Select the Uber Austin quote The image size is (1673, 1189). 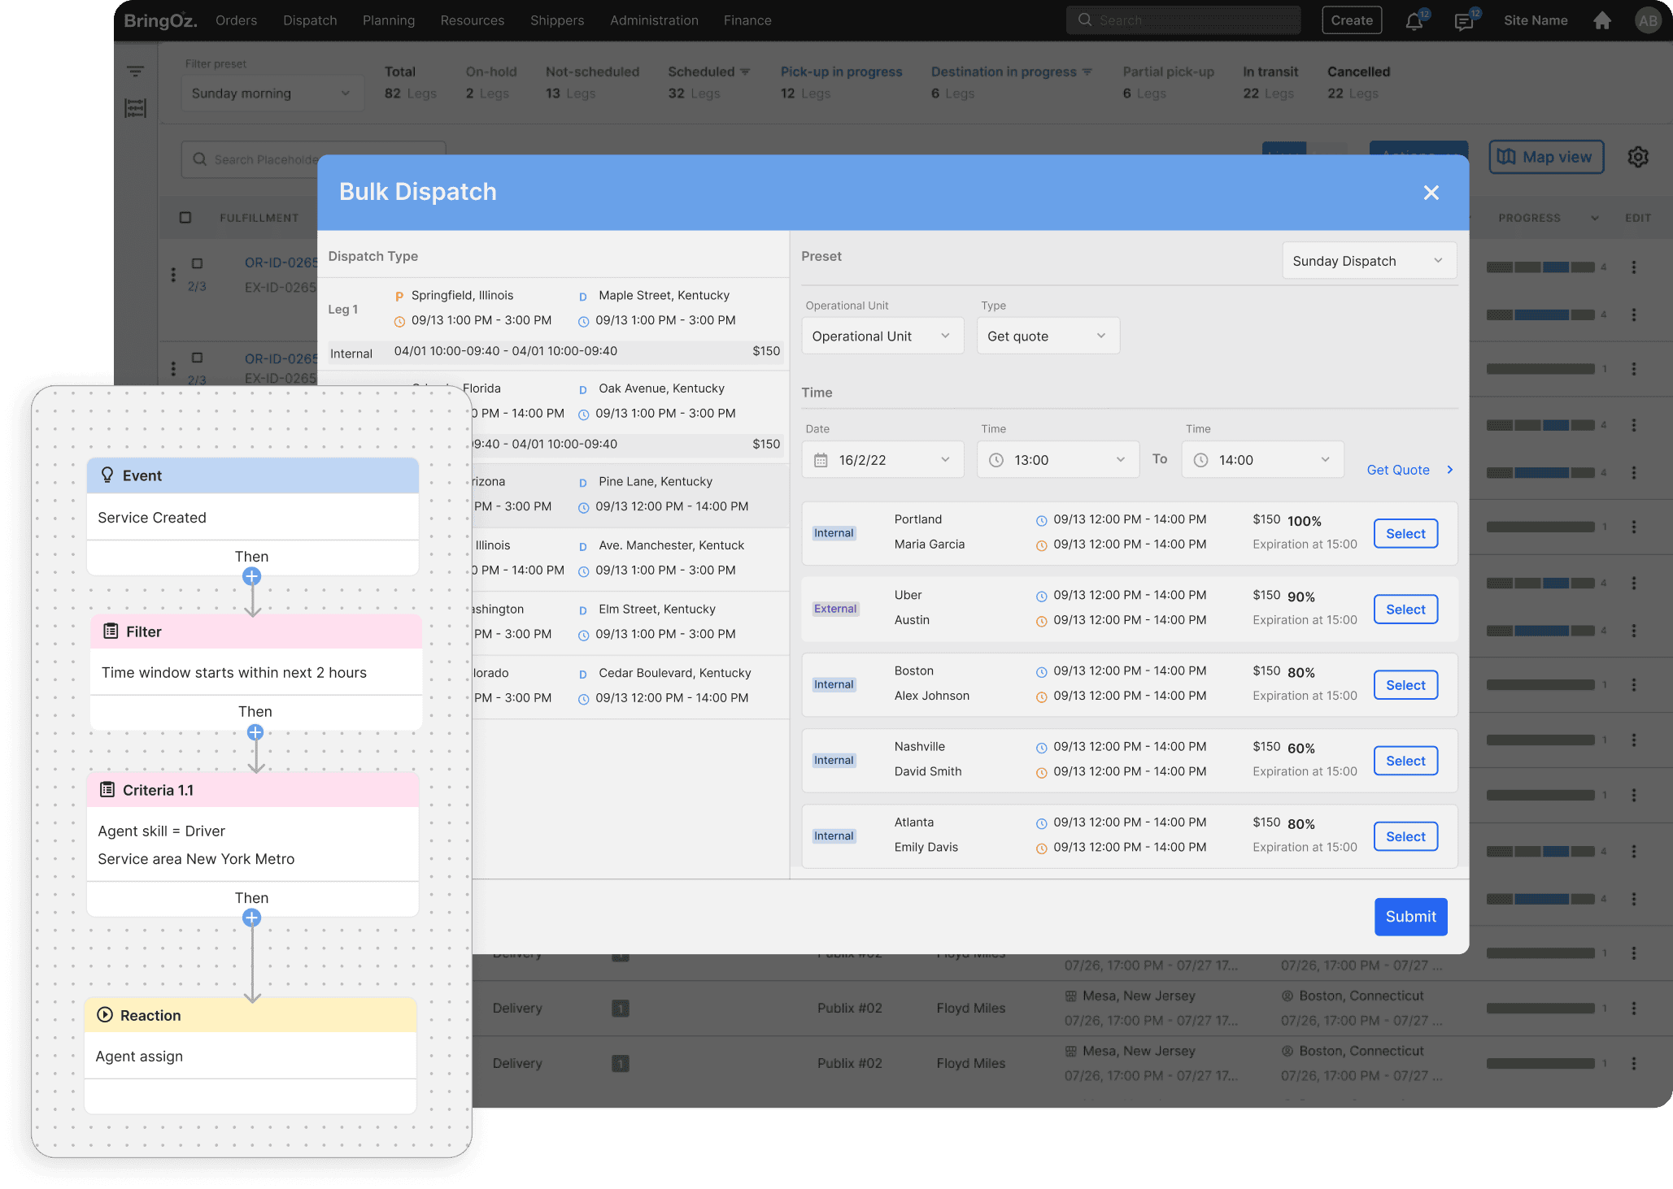tap(1405, 610)
